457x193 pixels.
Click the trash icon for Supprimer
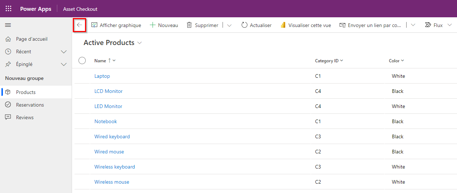point(189,25)
